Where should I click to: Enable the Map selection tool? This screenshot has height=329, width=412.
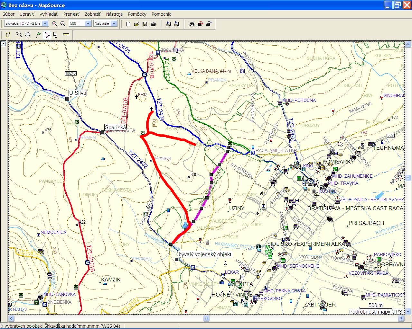pos(8,35)
